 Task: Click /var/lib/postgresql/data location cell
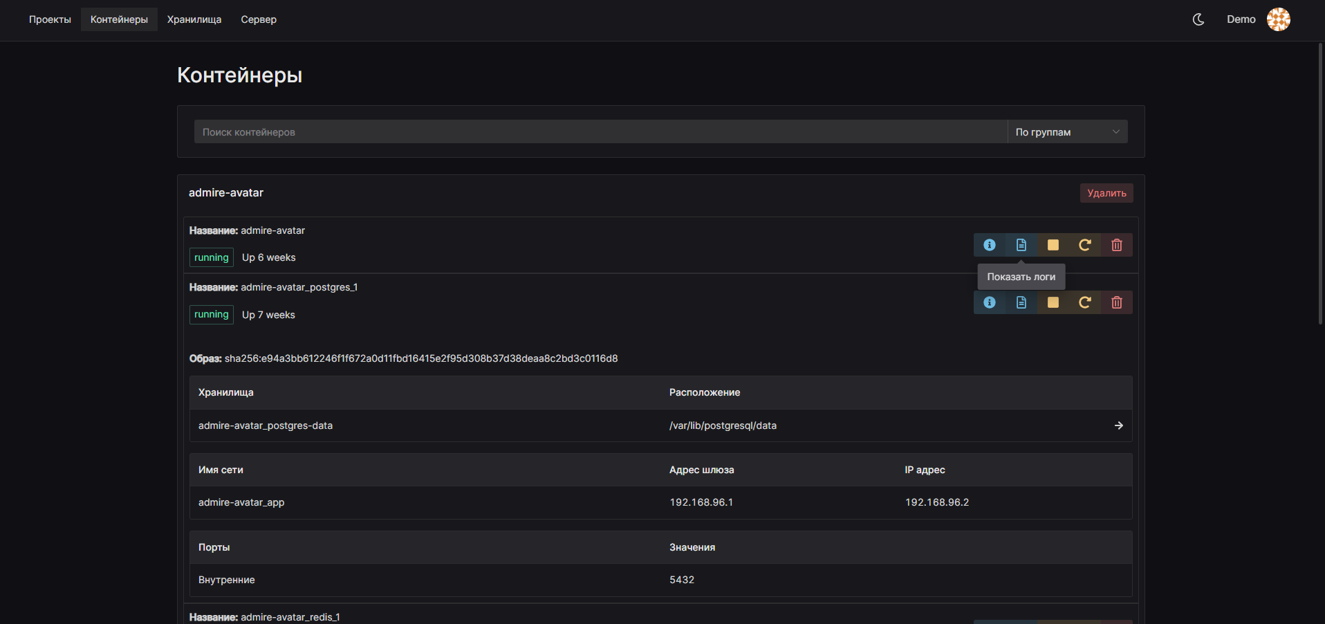pyautogui.click(x=723, y=425)
